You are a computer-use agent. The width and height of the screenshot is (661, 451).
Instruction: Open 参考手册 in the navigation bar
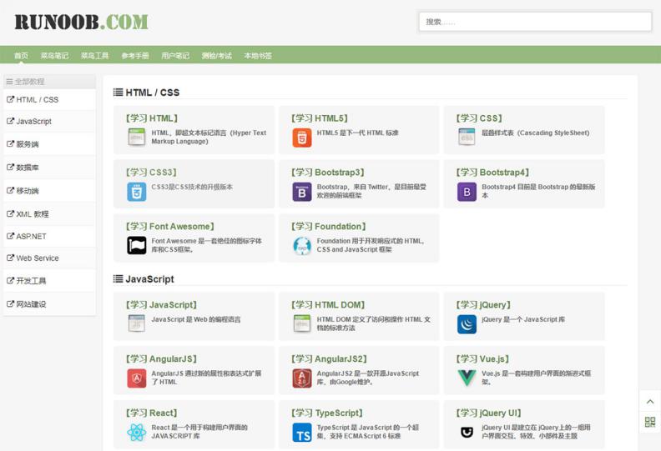135,56
